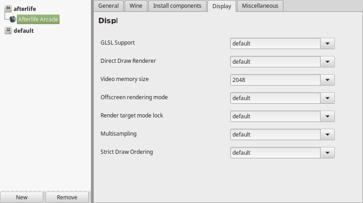
Task: Expand the Direct Draw Renderer dropdown
Action: click(x=328, y=61)
